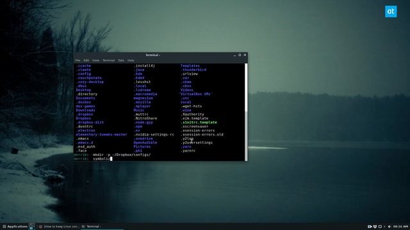Open the Tabs menu in Terminal
The width and height of the screenshot is (410, 230).
point(121,60)
